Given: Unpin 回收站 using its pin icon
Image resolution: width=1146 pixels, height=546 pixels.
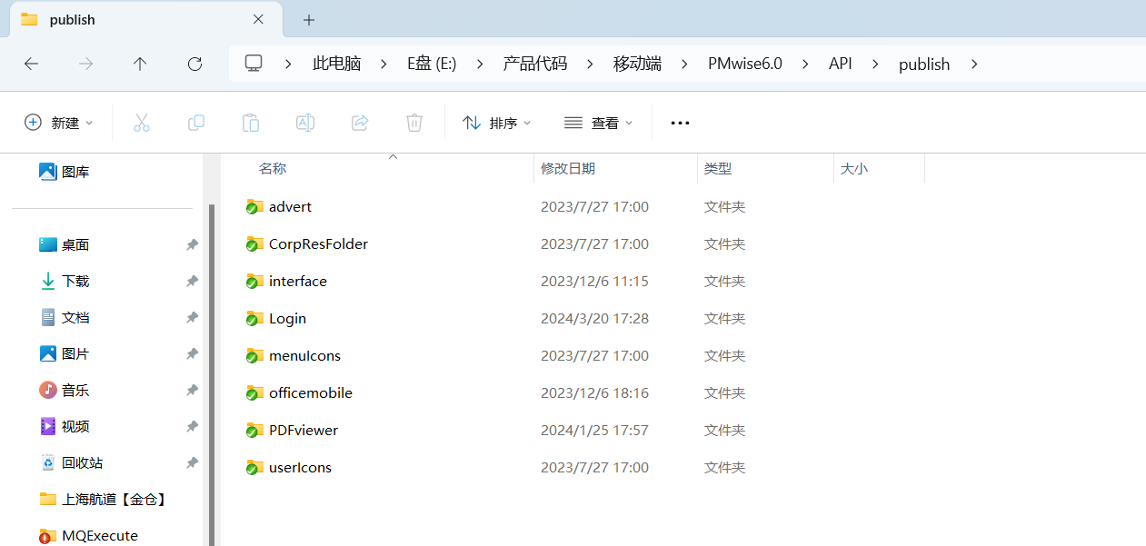Looking at the screenshot, I should pyautogui.click(x=192, y=462).
